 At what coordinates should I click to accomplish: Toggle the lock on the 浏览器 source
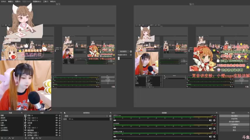(x=60, y=123)
